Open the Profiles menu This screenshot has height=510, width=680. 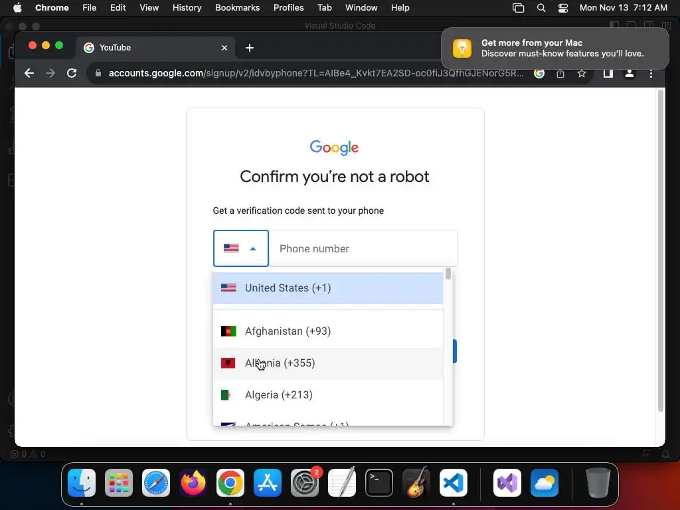[288, 8]
